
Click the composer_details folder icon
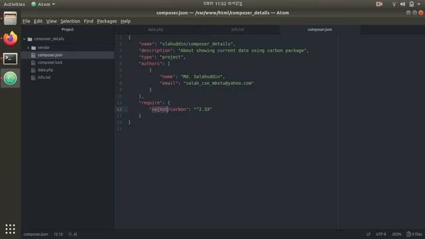coord(30,39)
